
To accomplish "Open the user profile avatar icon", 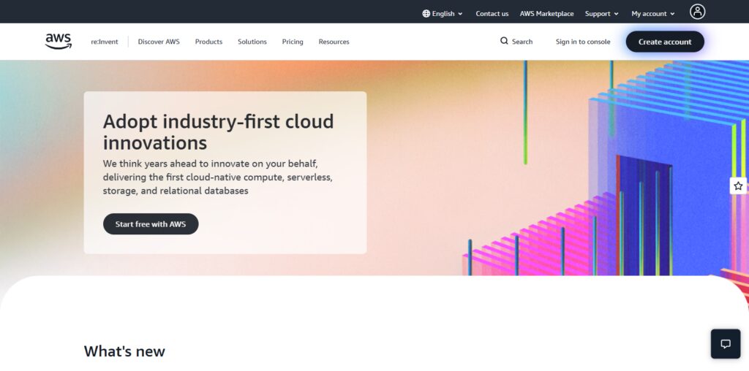I will [x=697, y=12].
